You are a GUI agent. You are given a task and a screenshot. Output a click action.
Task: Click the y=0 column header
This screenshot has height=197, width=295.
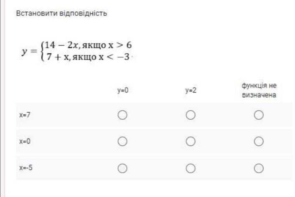point(122,90)
